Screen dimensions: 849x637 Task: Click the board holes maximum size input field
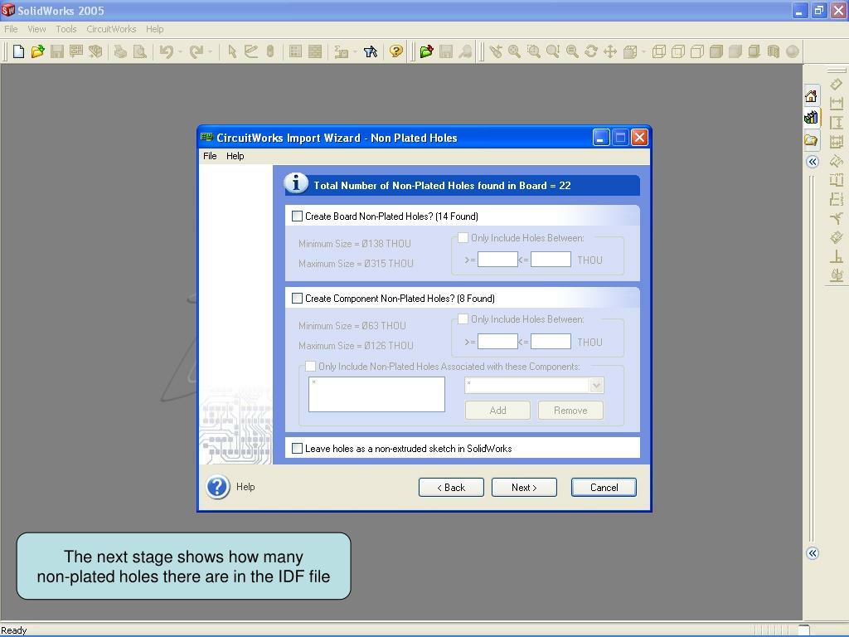coord(551,260)
